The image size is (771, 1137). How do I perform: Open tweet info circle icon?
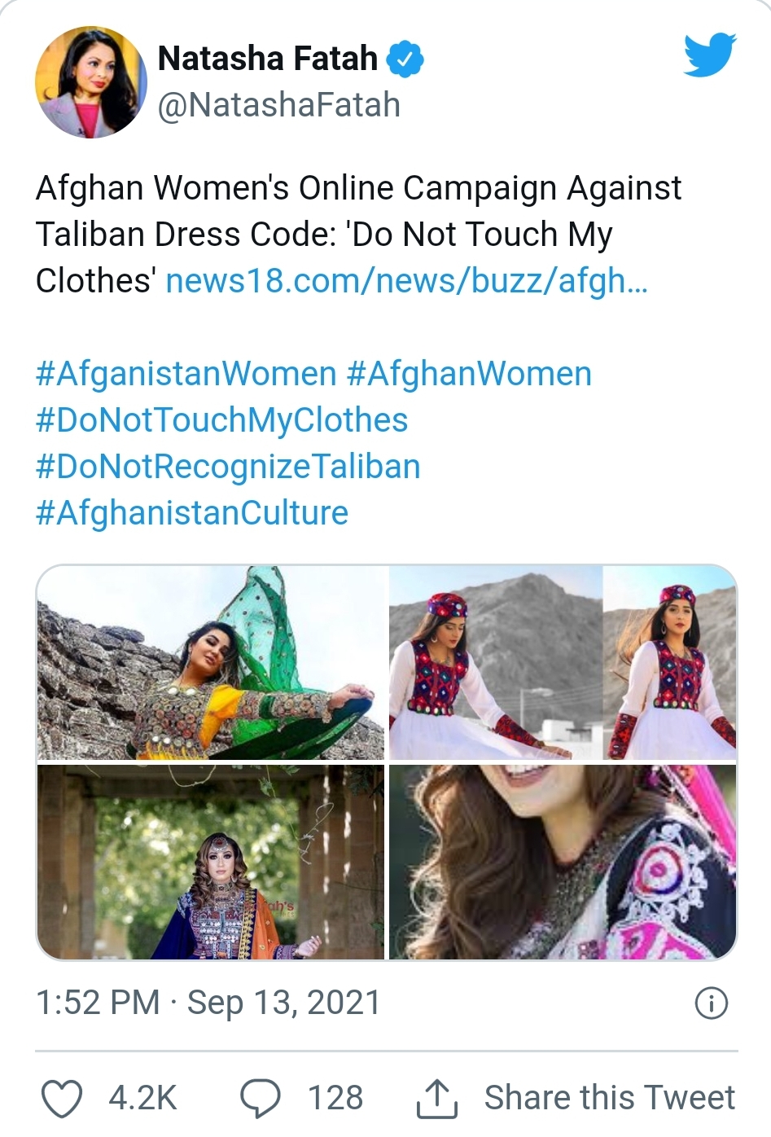pos(711,1003)
